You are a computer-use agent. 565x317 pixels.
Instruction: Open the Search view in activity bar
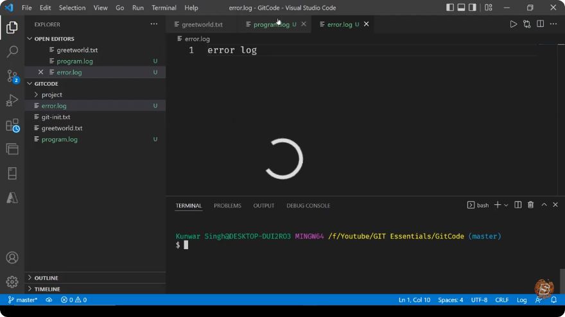pyautogui.click(x=12, y=51)
